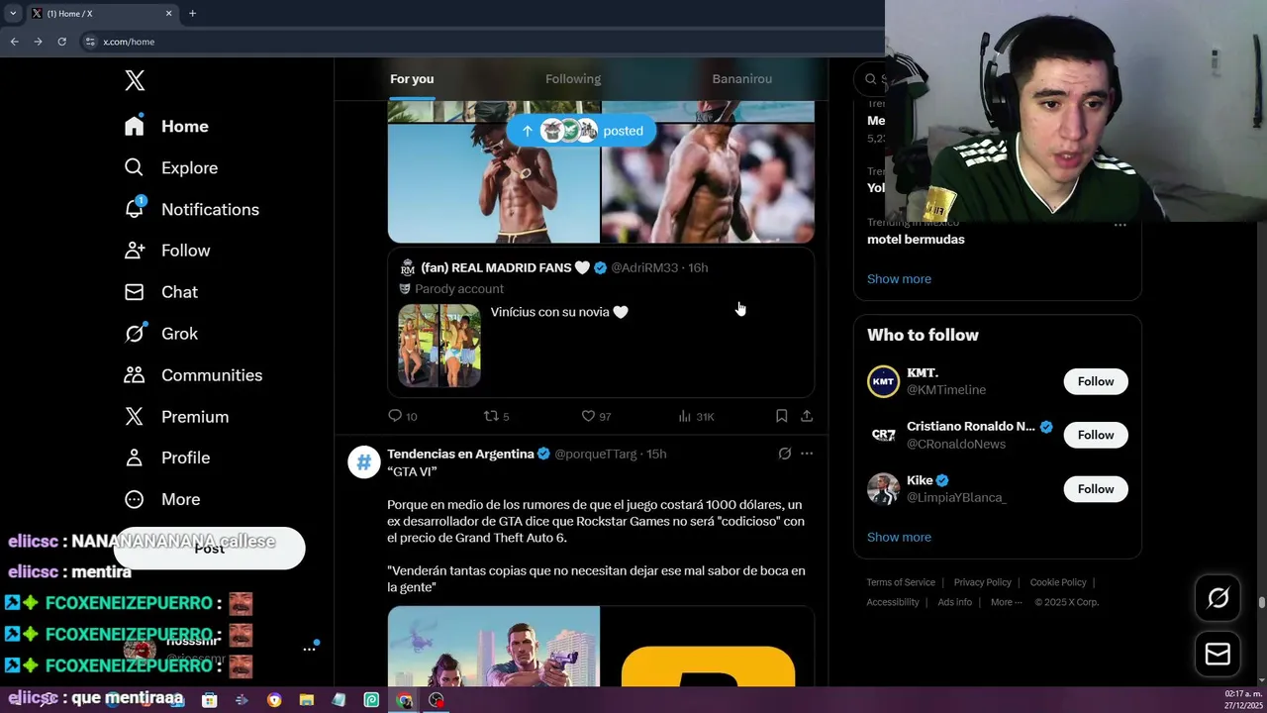Open Profile from the sidebar

pos(166,458)
